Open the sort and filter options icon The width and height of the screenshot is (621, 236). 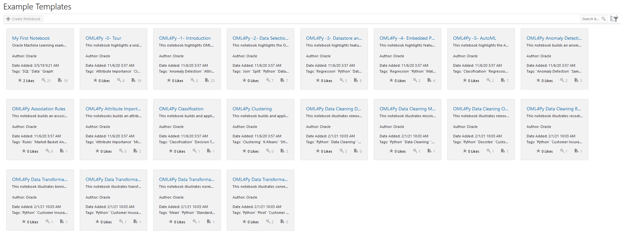click(x=614, y=19)
